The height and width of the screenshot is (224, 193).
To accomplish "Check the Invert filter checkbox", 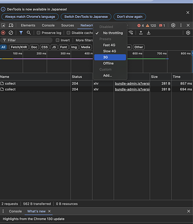I will point(57,40).
